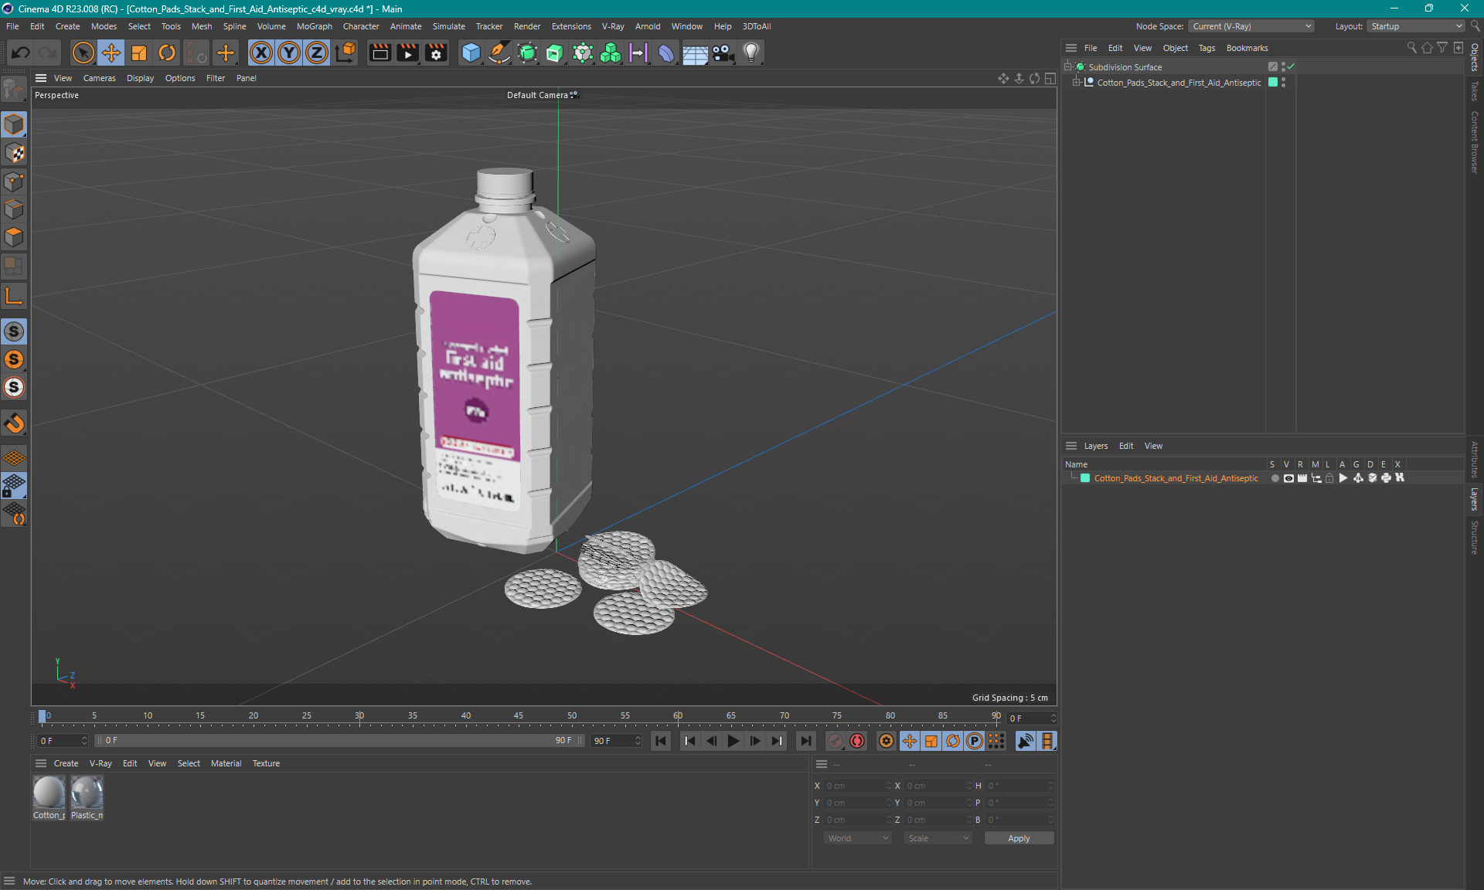Click the Scale tool icon
Image resolution: width=1484 pixels, height=890 pixels.
[139, 53]
